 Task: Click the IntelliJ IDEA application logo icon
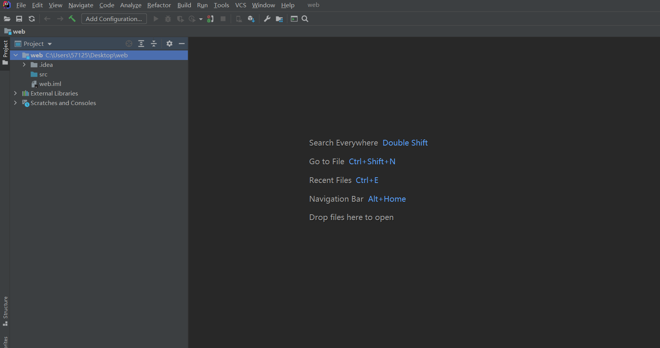pos(7,5)
